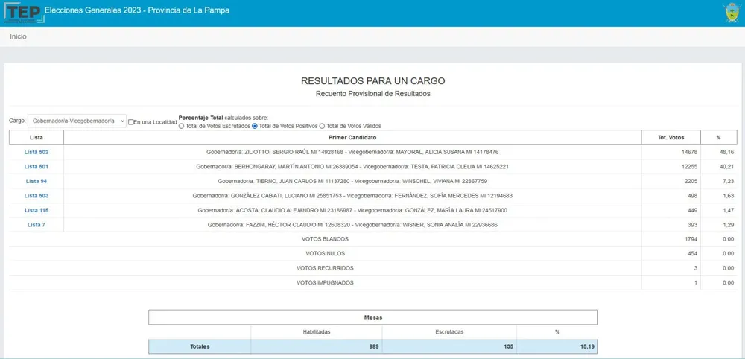Click vote total 2205

click(691, 181)
